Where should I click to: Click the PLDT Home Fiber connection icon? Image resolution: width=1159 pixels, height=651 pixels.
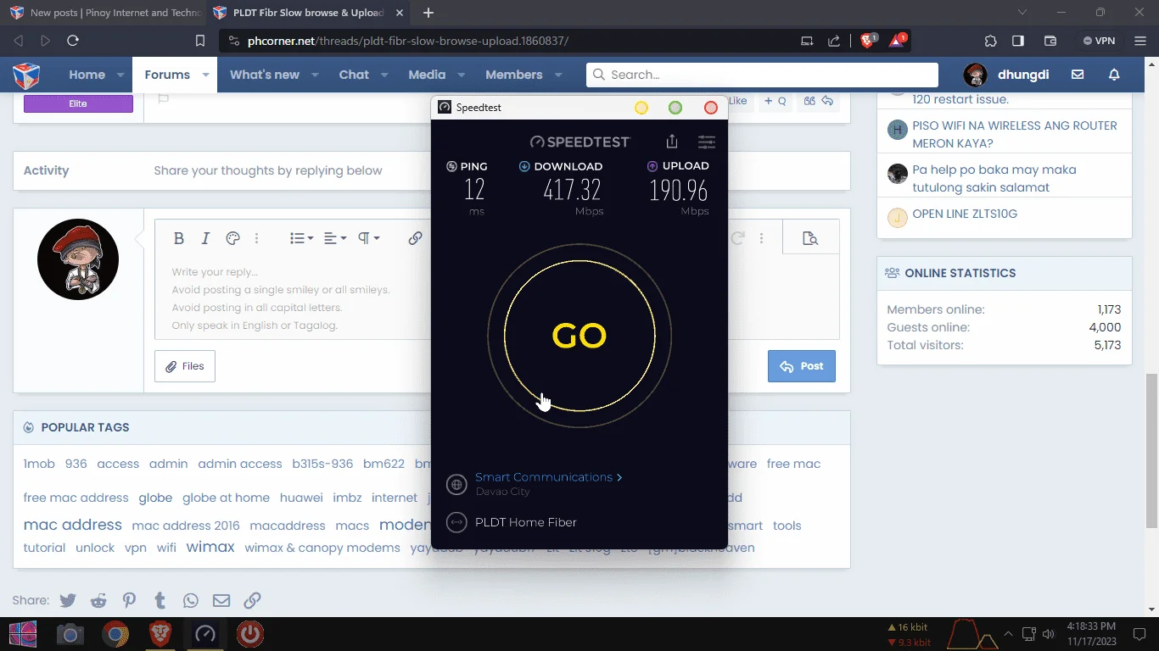click(x=456, y=522)
